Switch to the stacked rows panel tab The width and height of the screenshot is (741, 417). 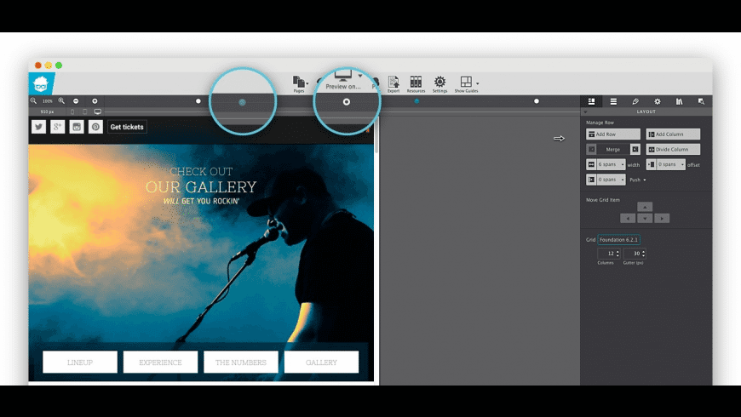point(613,101)
